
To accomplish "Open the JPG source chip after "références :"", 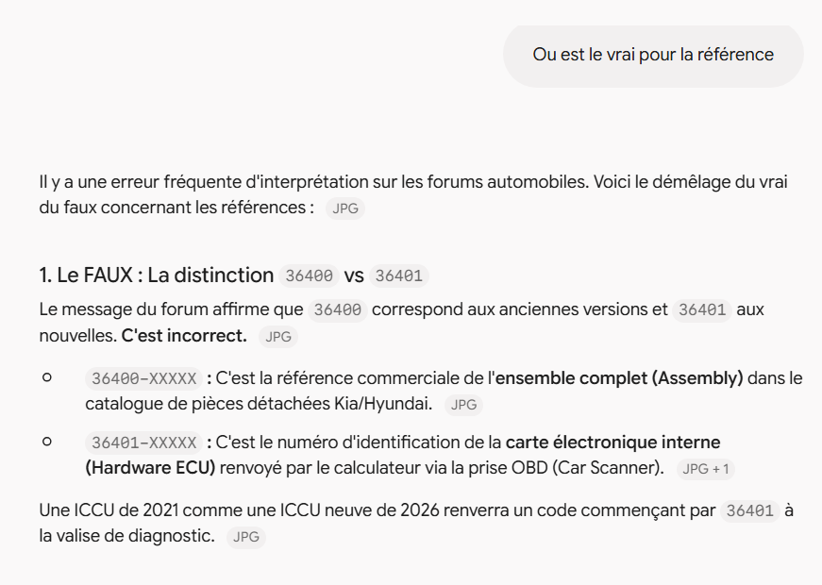I will coord(345,209).
